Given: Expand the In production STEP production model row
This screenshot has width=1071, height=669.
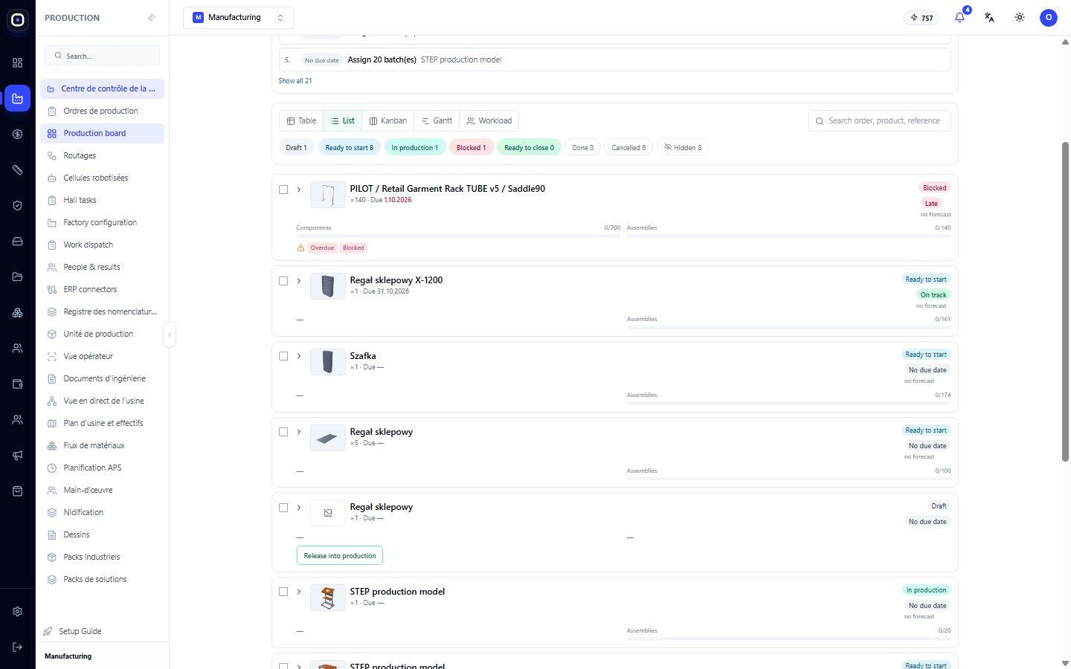Looking at the screenshot, I should tap(299, 592).
